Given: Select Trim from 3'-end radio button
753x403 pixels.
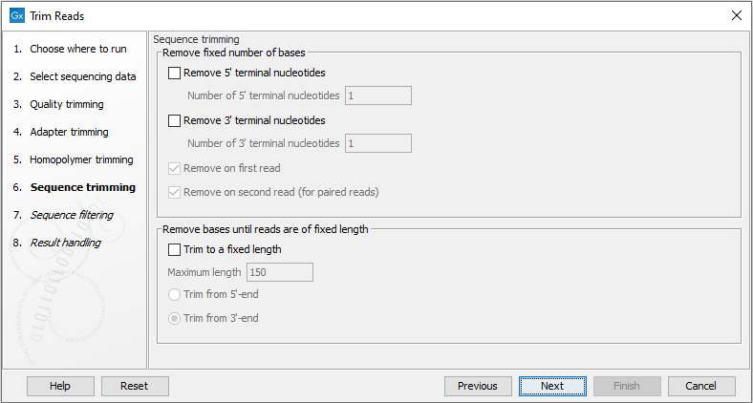Looking at the screenshot, I should (174, 319).
